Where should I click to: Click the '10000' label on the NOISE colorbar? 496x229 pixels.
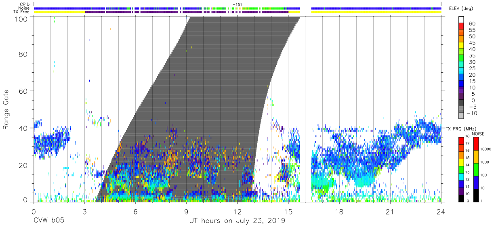(x=485, y=149)
